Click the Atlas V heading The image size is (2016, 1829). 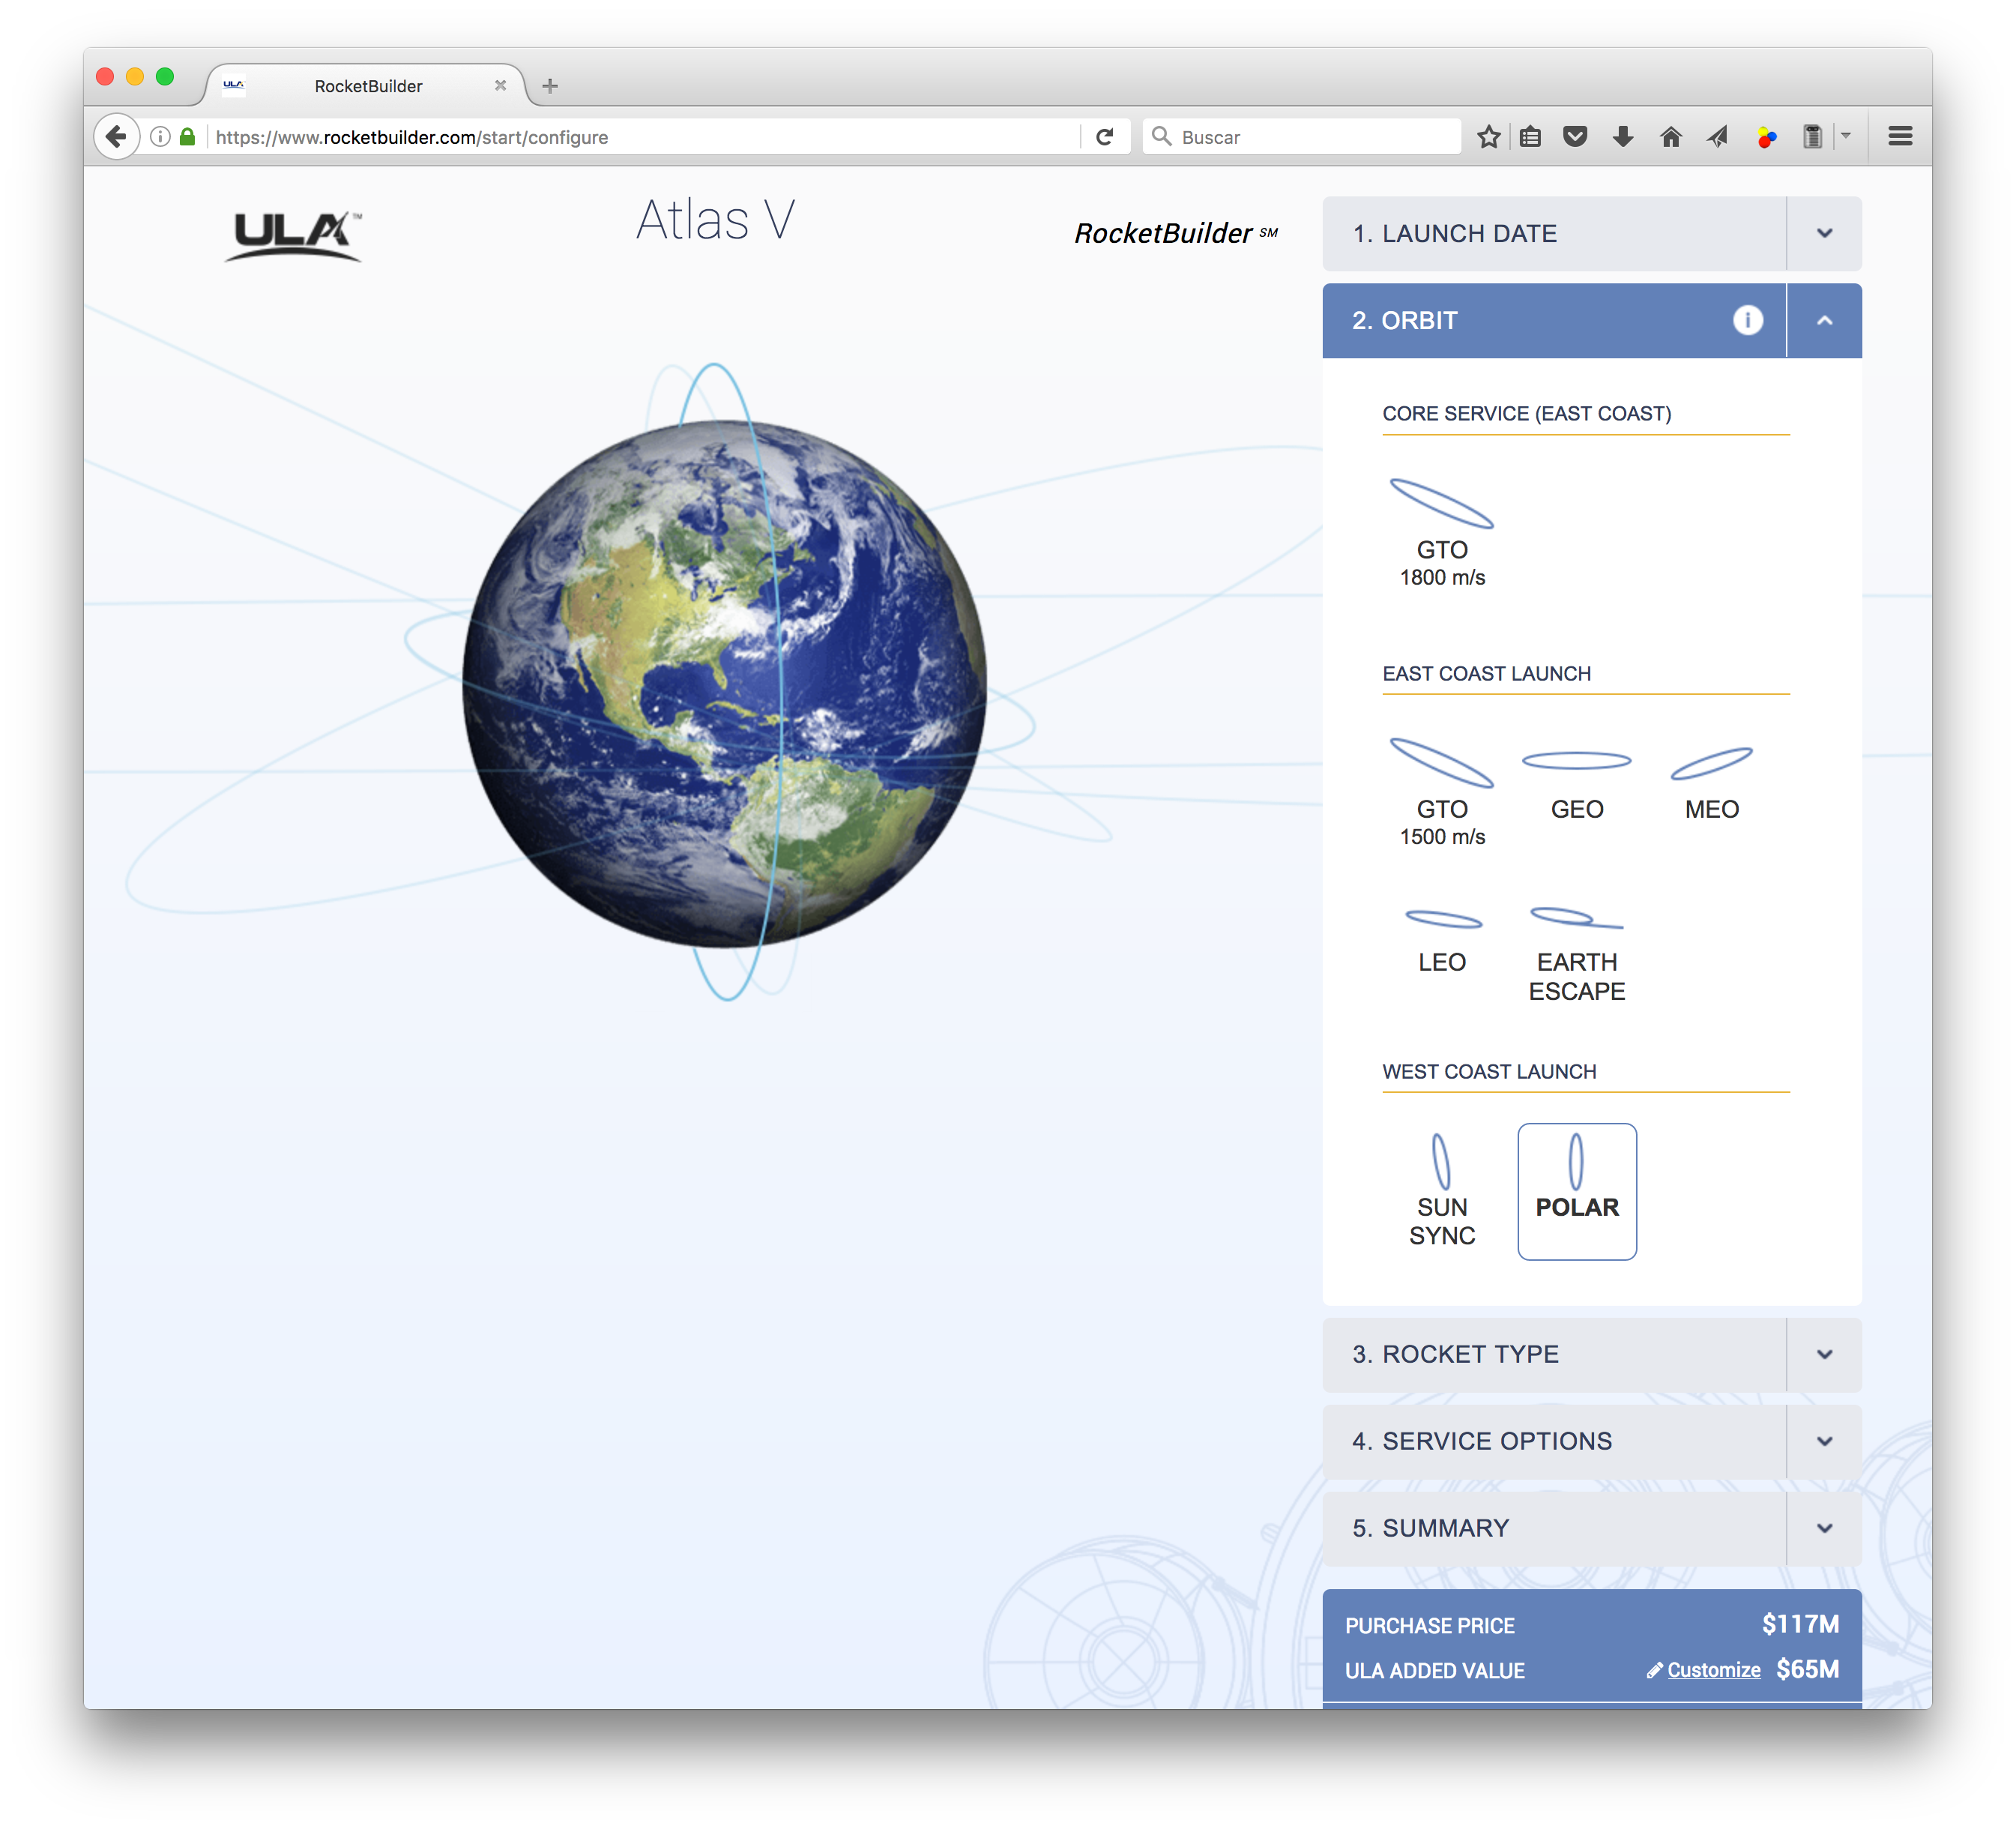coord(715,220)
